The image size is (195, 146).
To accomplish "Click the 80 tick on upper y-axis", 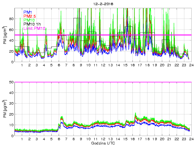I will 11,19.
